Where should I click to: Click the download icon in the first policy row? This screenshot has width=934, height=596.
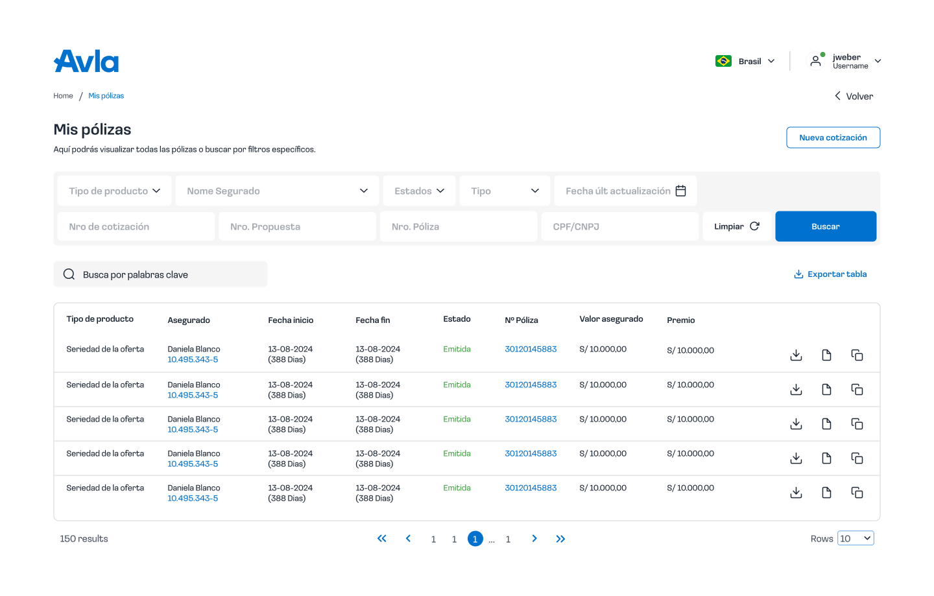coord(796,355)
